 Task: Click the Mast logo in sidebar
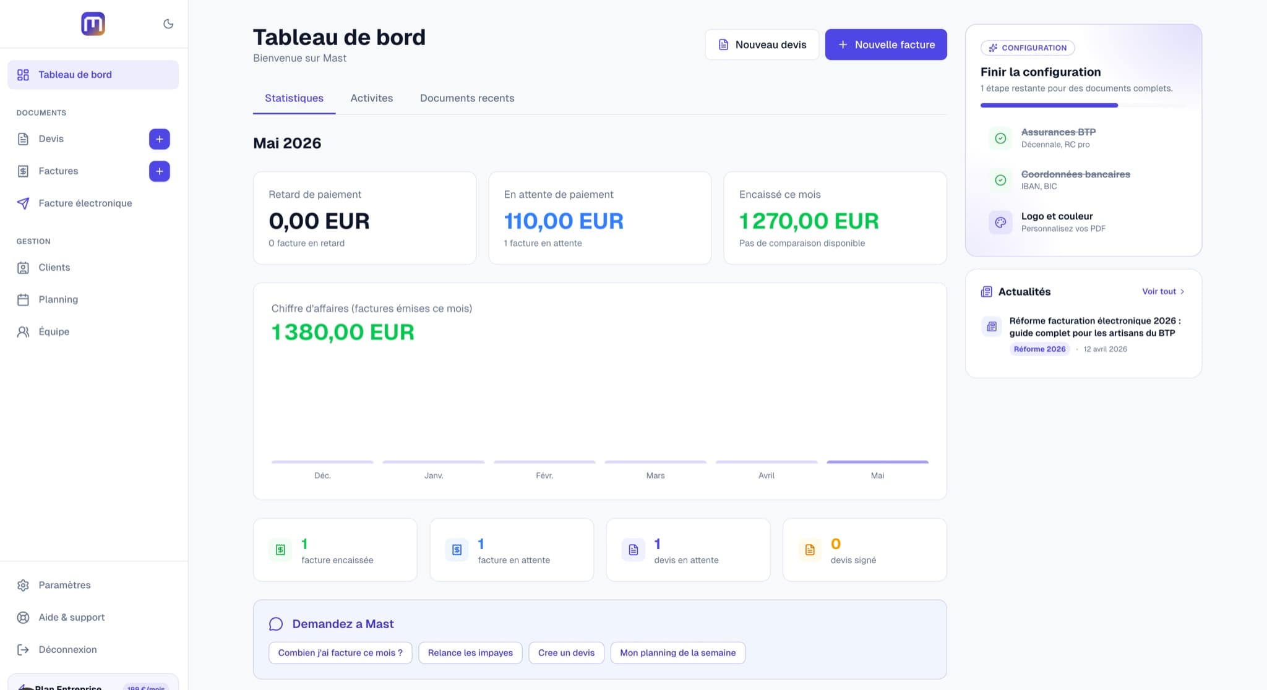[93, 24]
